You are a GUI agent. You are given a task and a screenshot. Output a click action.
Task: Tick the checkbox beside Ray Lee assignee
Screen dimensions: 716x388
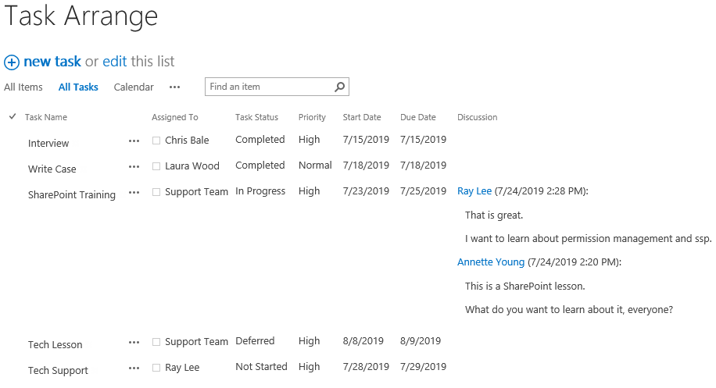click(x=156, y=368)
